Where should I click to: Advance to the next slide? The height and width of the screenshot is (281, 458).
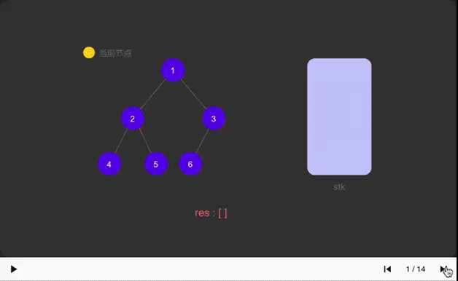click(443, 269)
